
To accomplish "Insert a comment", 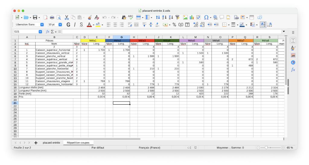I will point(222,17).
